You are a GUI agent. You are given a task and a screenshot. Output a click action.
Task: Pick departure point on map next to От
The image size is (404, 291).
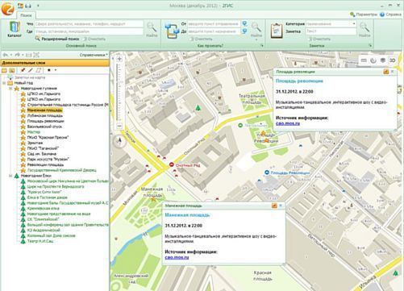pyautogui.click(x=244, y=24)
